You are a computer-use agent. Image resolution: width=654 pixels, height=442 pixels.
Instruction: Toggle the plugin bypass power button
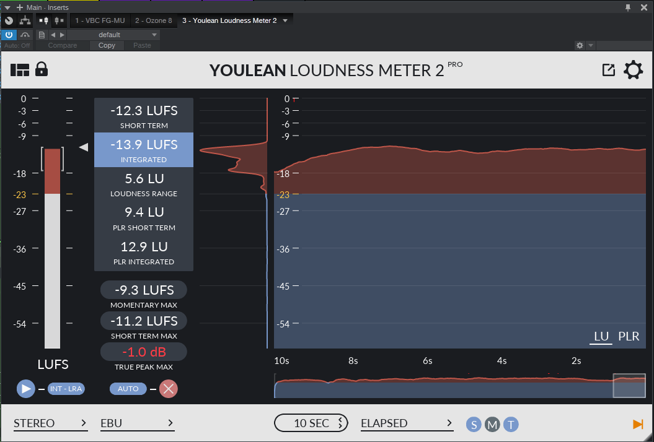click(x=9, y=35)
